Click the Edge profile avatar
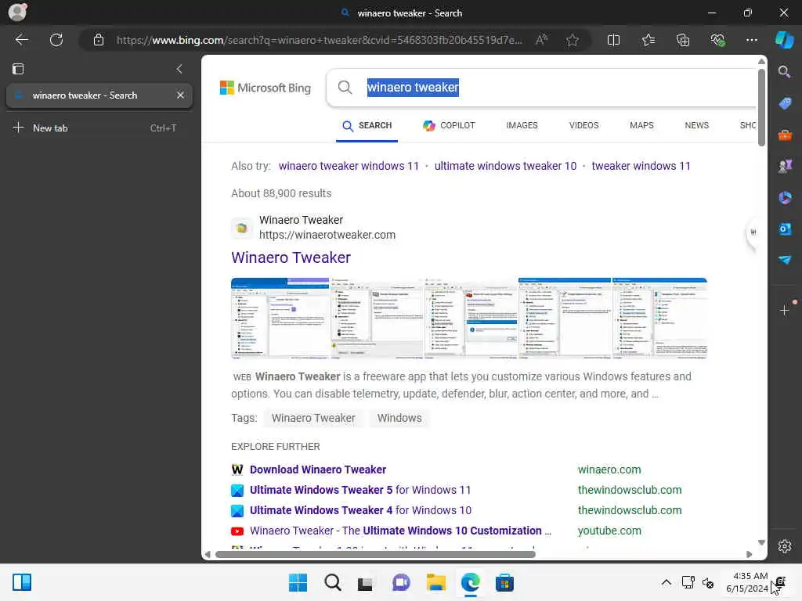Viewport: 802px width, 601px height. (x=17, y=12)
